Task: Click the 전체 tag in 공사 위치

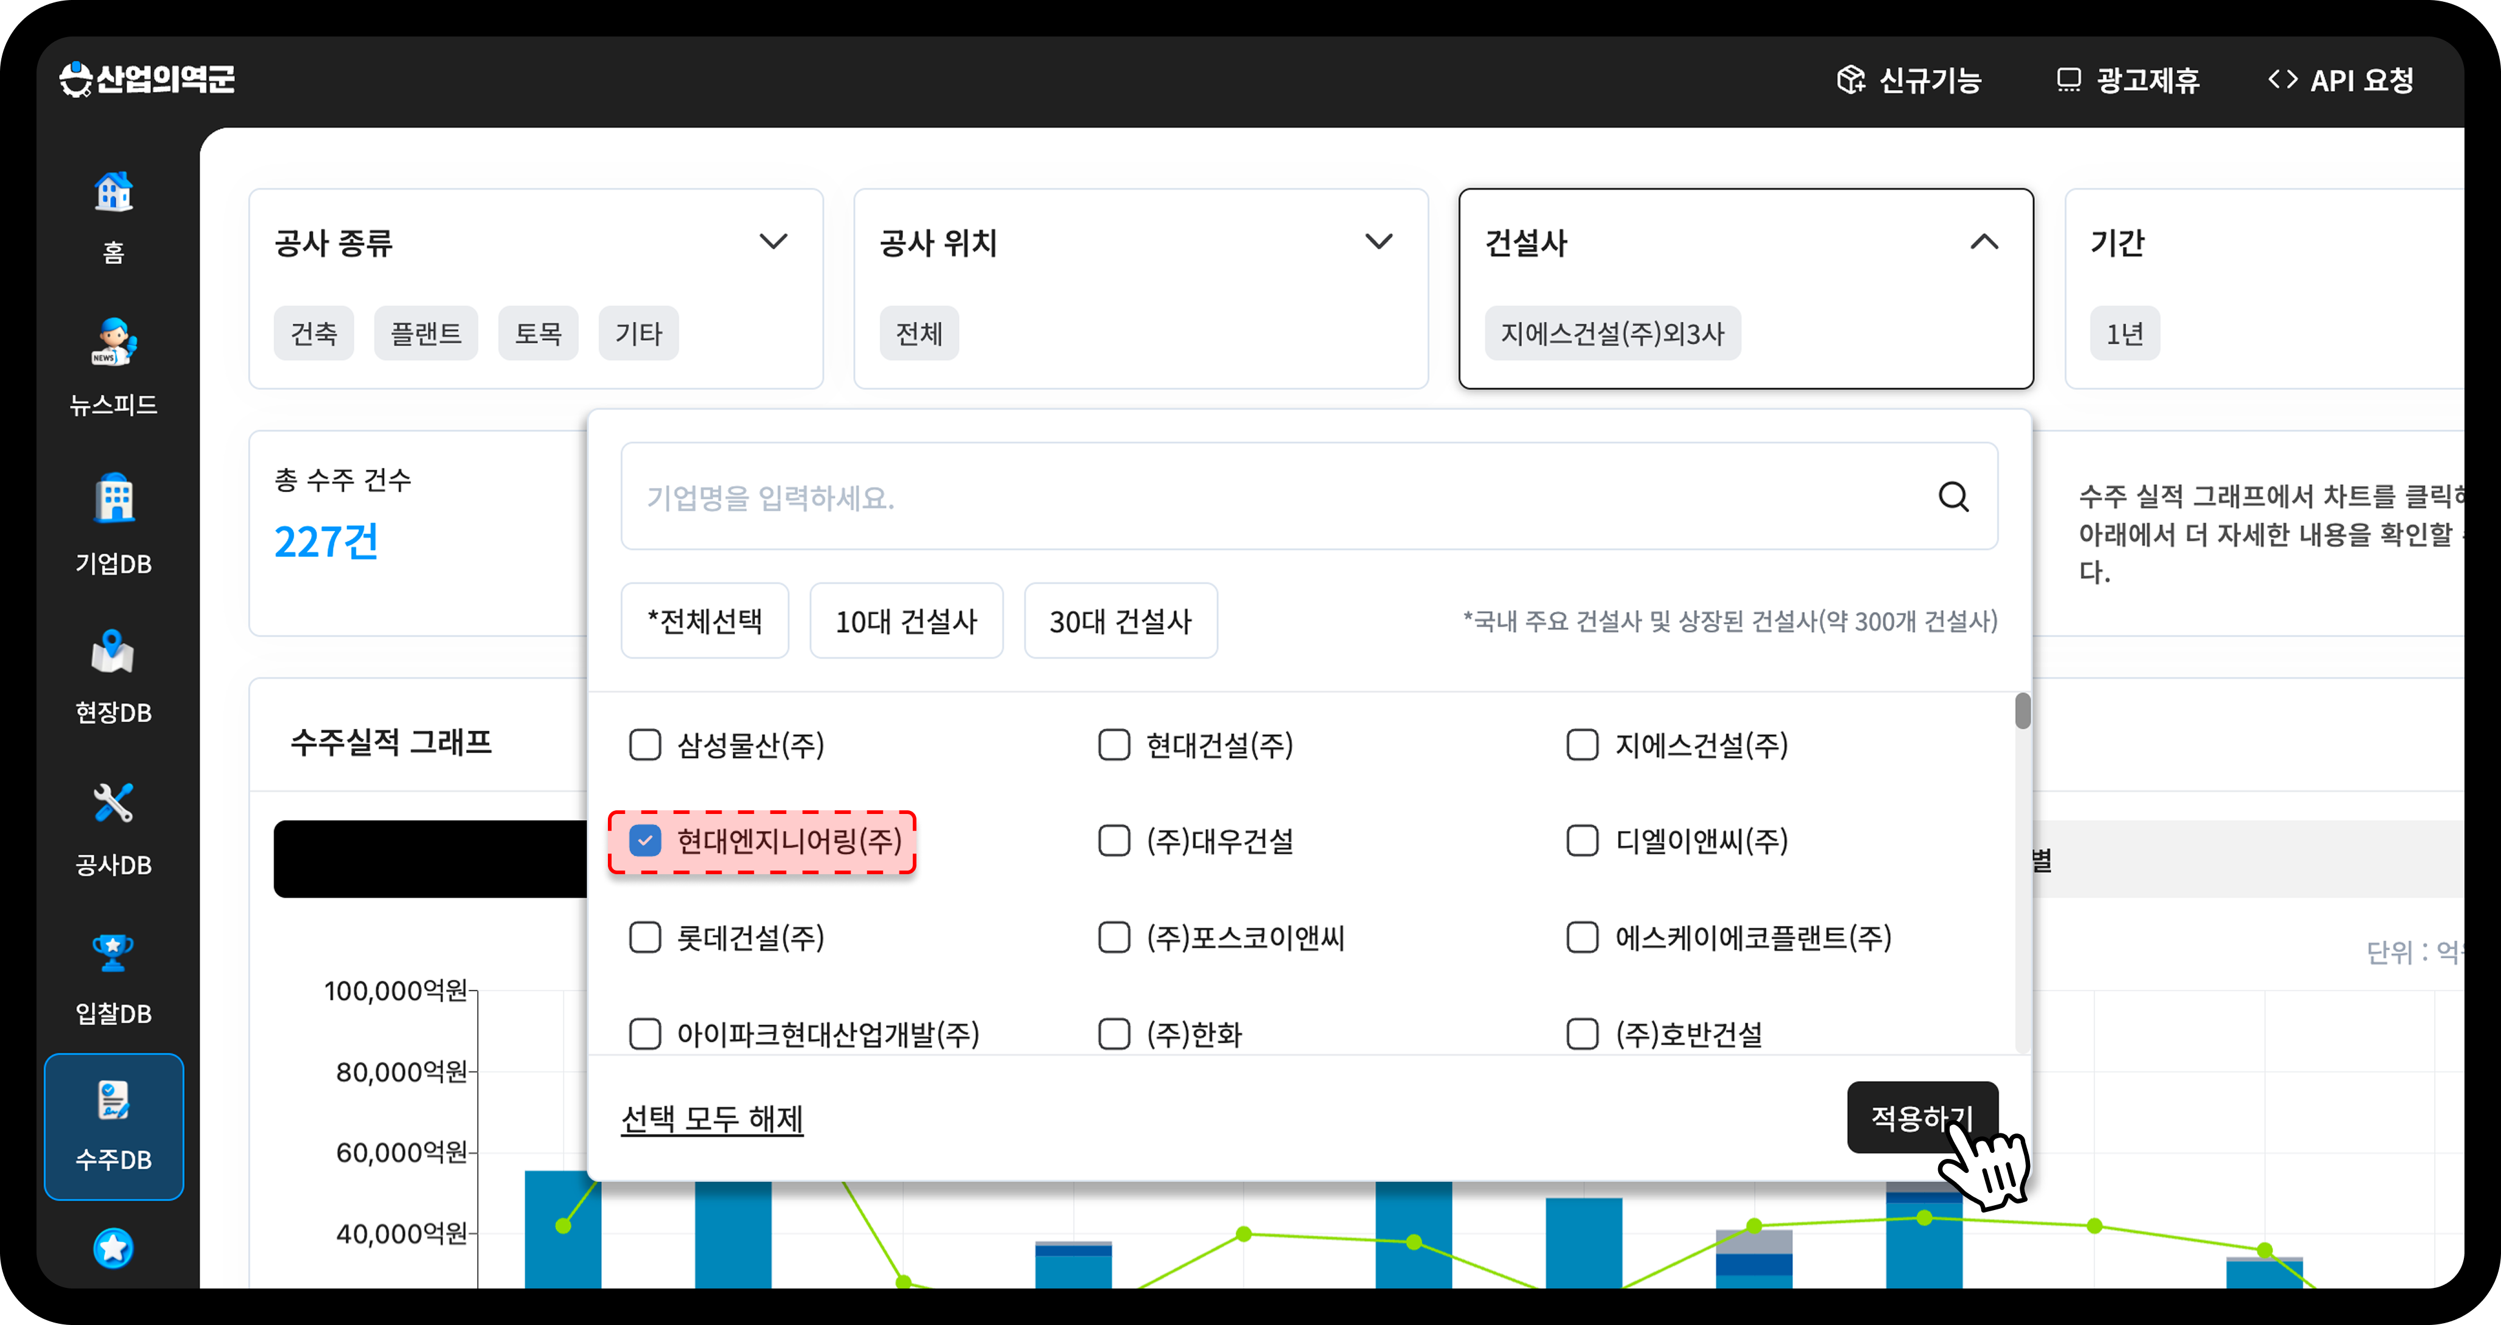Action: (918, 334)
